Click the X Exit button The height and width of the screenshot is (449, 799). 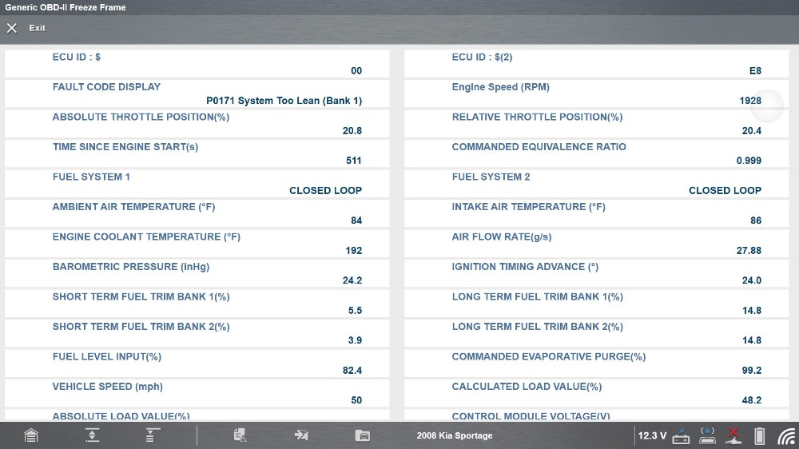pos(26,28)
